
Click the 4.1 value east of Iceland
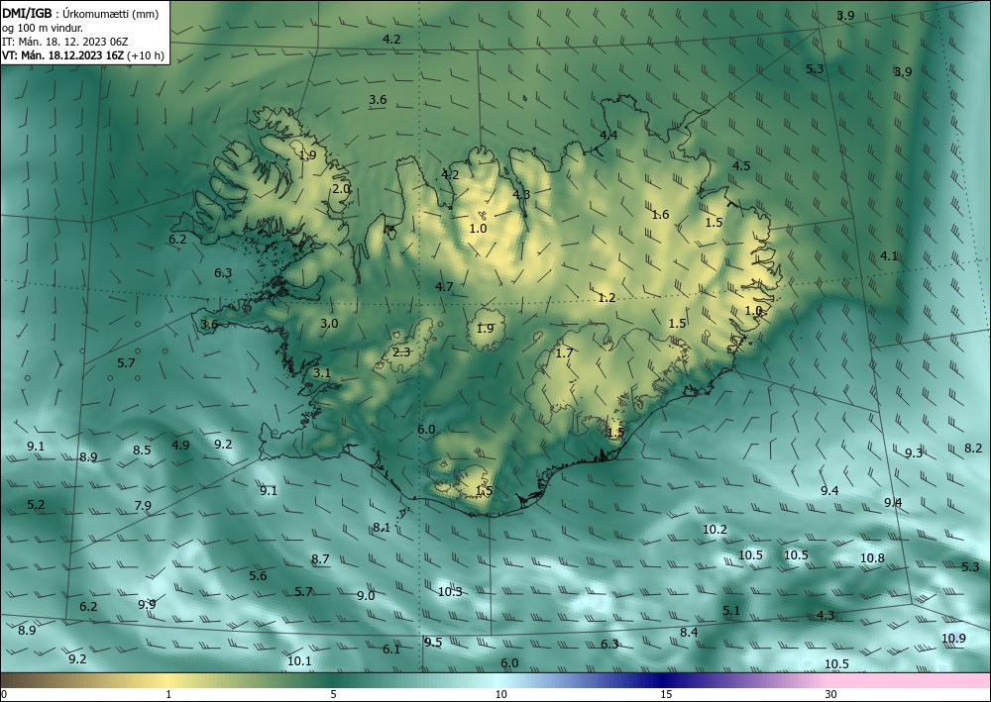tap(889, 256)
